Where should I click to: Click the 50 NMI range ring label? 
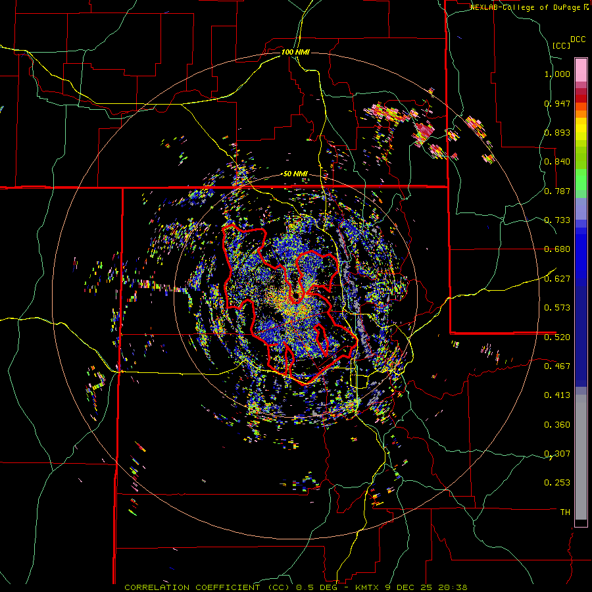[295, 174]
